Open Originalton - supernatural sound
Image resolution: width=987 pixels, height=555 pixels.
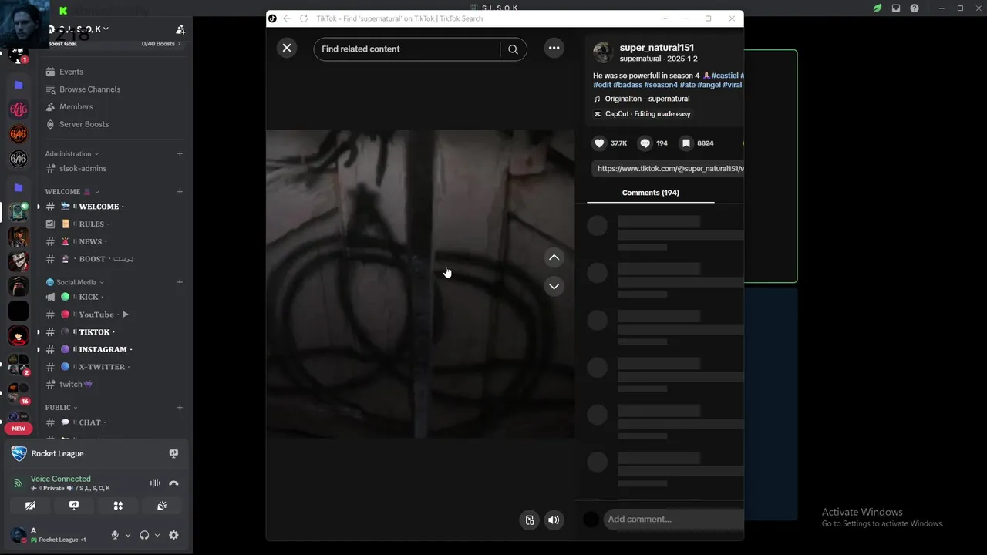647,99
